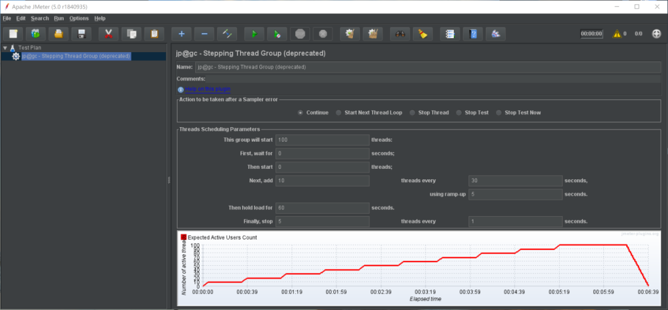
Task: Click the using ramp-up seconds field
Action: 515,194
